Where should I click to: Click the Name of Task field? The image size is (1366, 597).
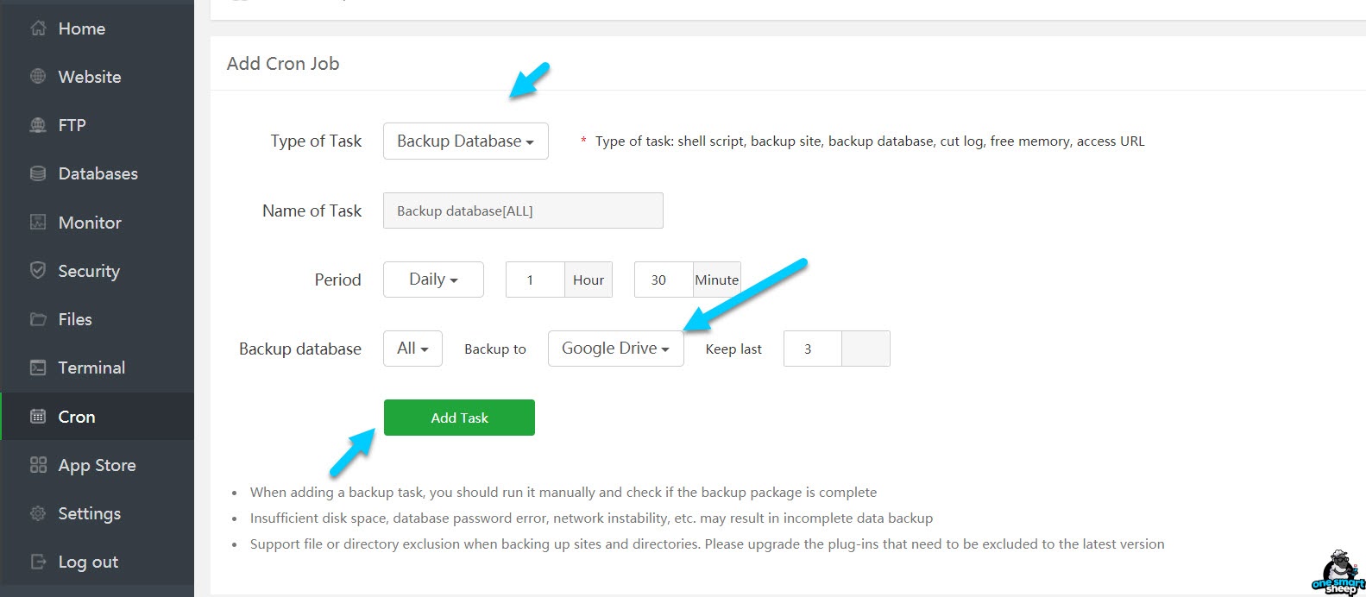pyautogui.click(x=523, y=211)
